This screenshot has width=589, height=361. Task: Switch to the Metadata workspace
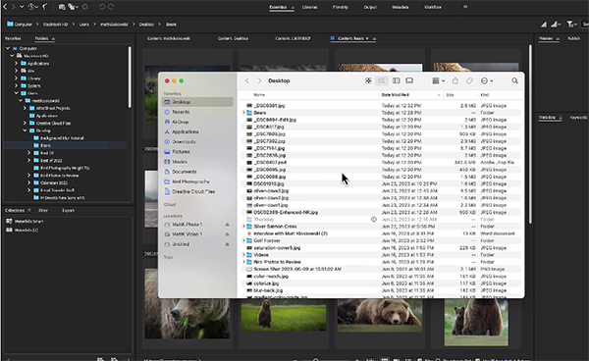click(401, 7)
